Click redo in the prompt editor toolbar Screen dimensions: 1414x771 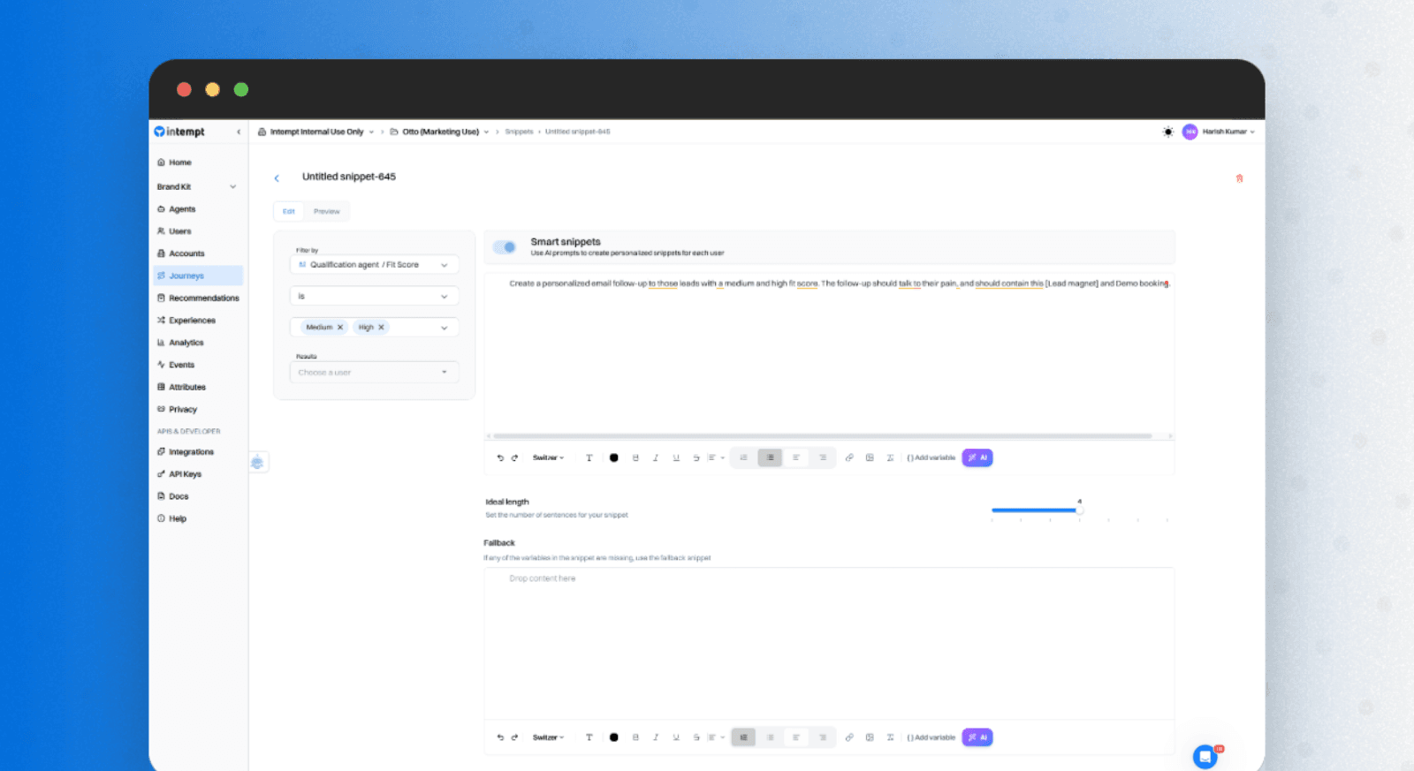point(514,457)
